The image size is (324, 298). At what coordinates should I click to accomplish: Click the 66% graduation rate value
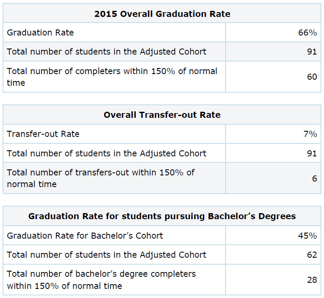[x=307, y=32]
